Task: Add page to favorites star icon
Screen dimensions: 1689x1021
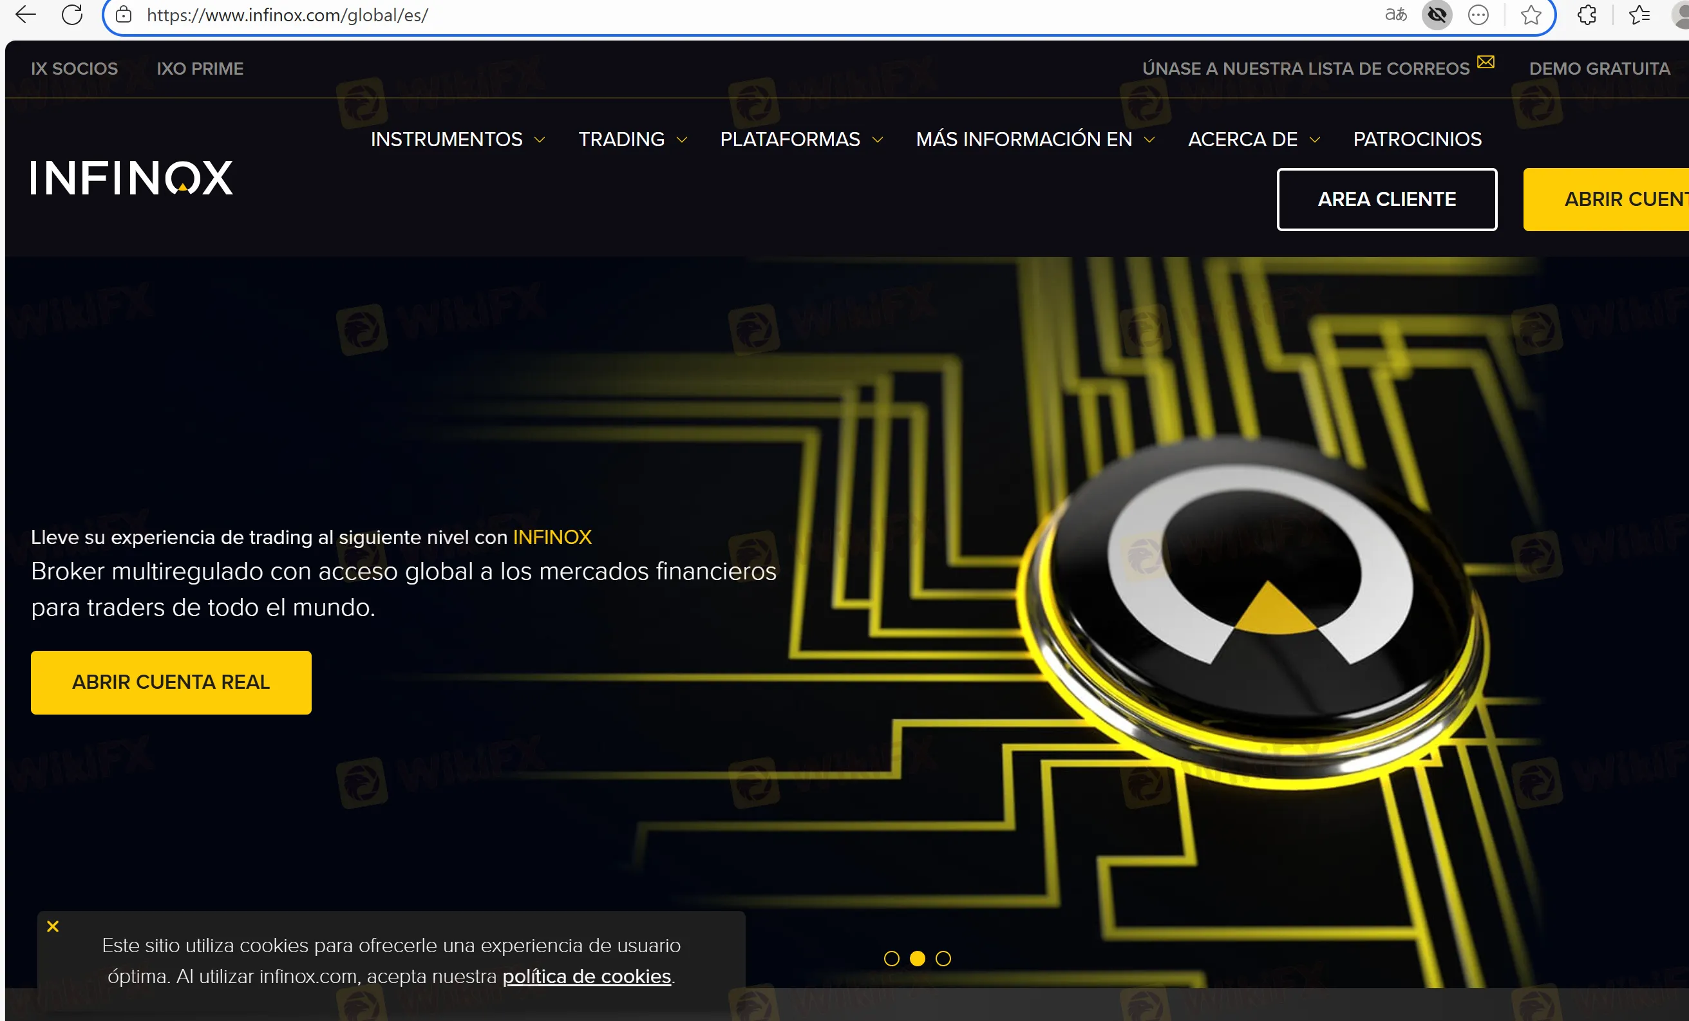Action: [1531, 14]
